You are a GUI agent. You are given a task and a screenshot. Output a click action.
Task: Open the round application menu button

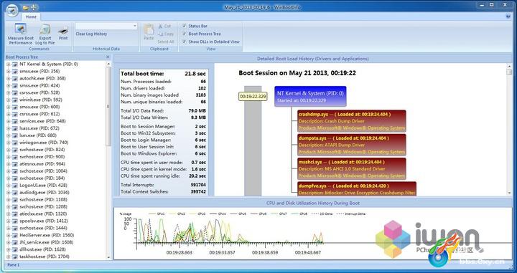[12, 10]
